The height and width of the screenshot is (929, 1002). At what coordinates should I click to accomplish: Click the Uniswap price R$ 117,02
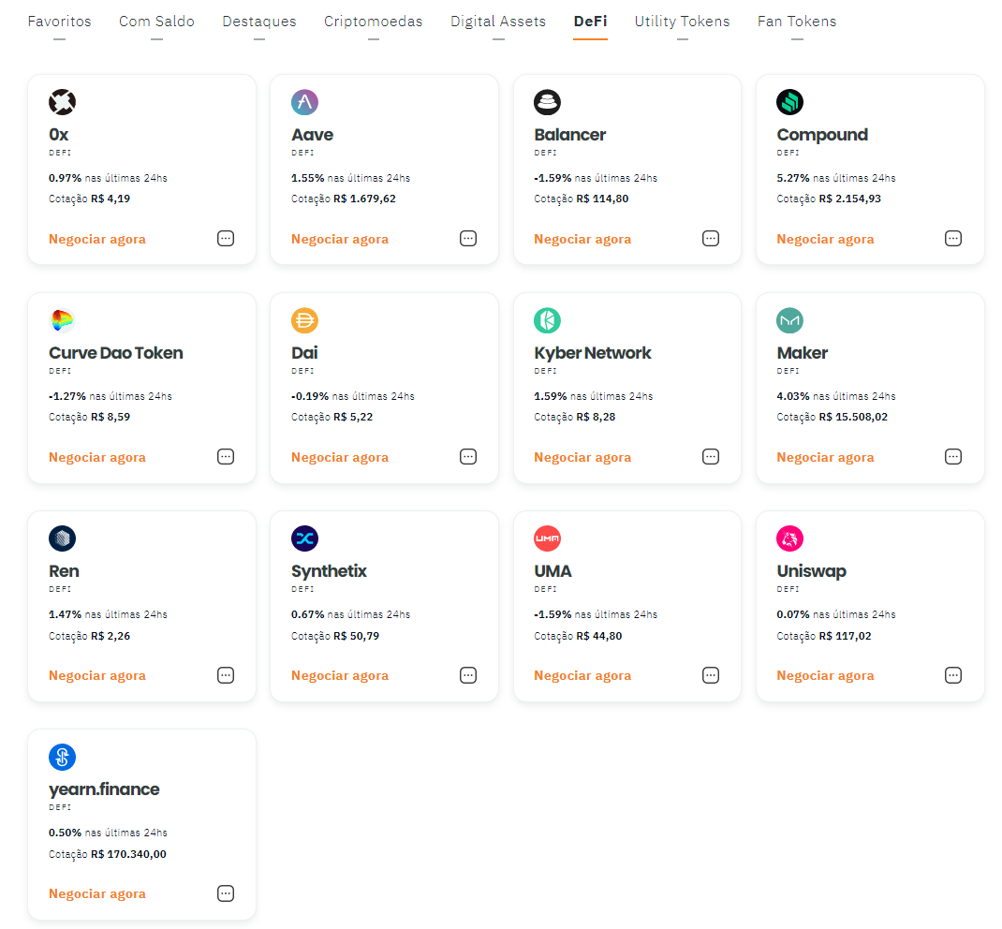click(845, 637)
